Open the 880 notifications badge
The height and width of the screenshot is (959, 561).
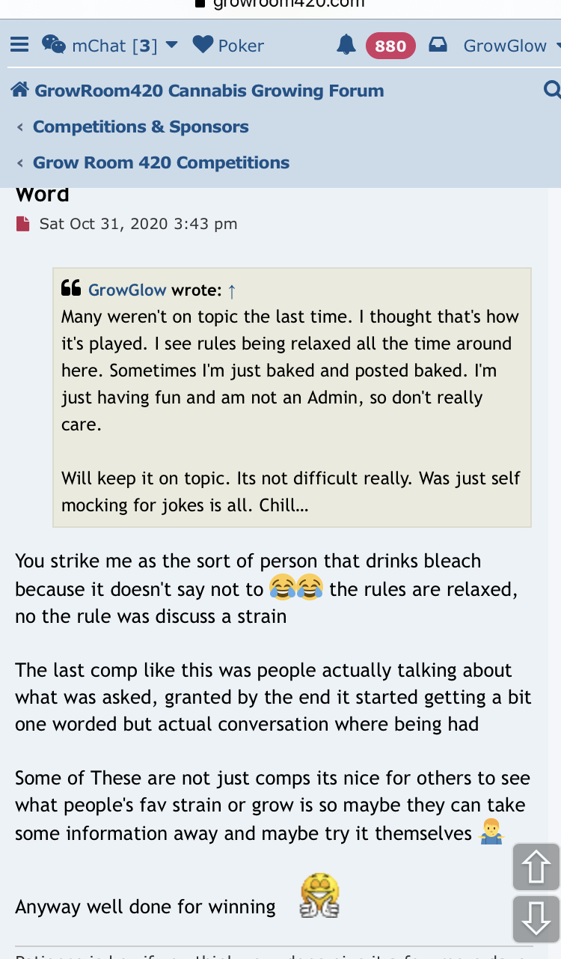[x=390, y=46]
